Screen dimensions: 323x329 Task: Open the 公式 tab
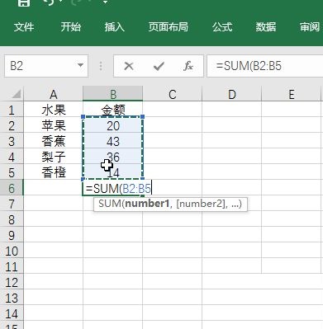[222, 27]
